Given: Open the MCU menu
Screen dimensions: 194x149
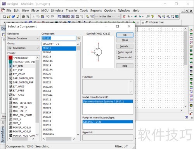Looking at the screenshot, I should 45,10.
